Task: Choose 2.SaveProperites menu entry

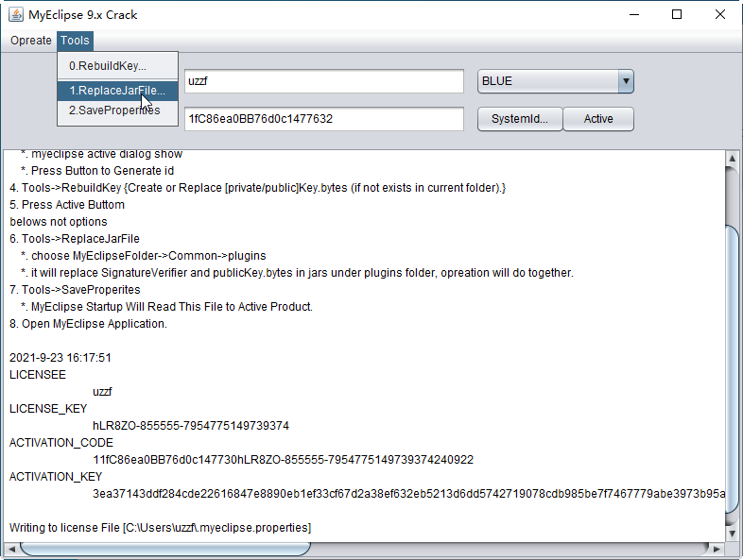Action: 117,110
